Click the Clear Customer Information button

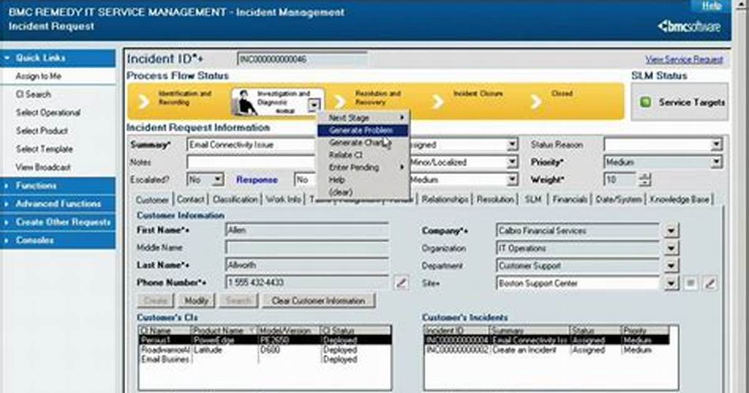click(x=318, y=301)
